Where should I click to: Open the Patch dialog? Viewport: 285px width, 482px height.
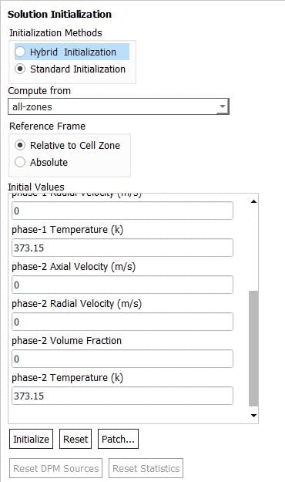pyautogui.click(x=118, y=439)
